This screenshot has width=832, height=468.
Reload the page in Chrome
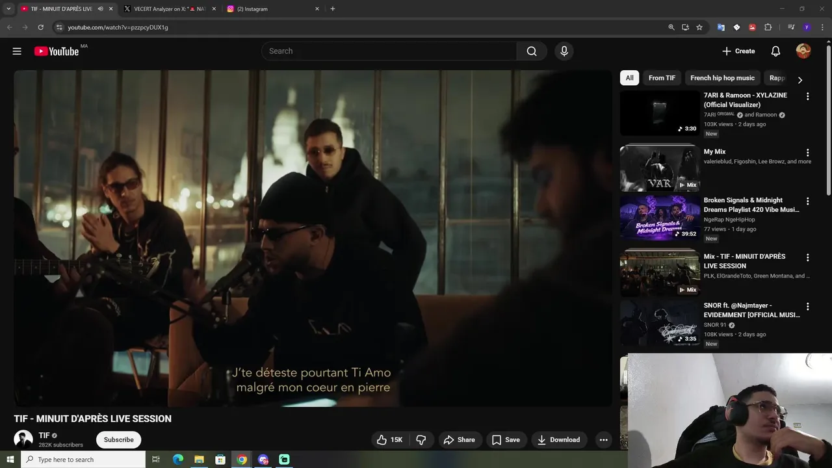point(40,27)
